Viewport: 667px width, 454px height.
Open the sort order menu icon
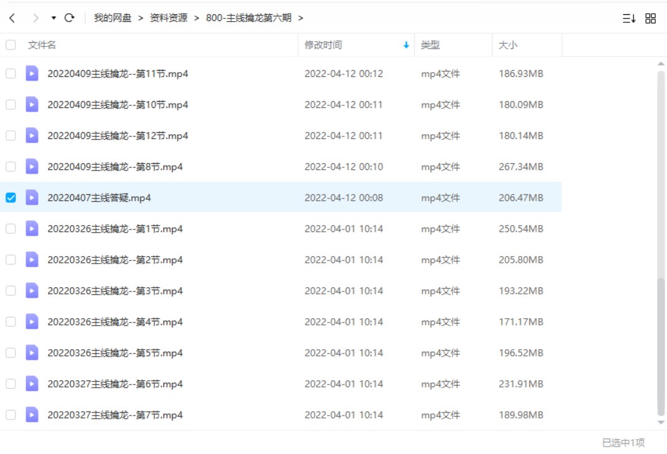tap(629, 18)
